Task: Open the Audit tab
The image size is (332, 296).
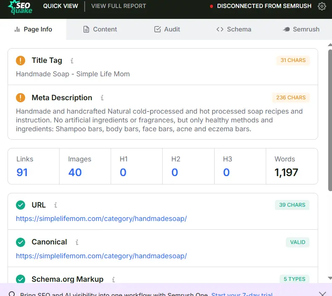Action: [167, 29]
